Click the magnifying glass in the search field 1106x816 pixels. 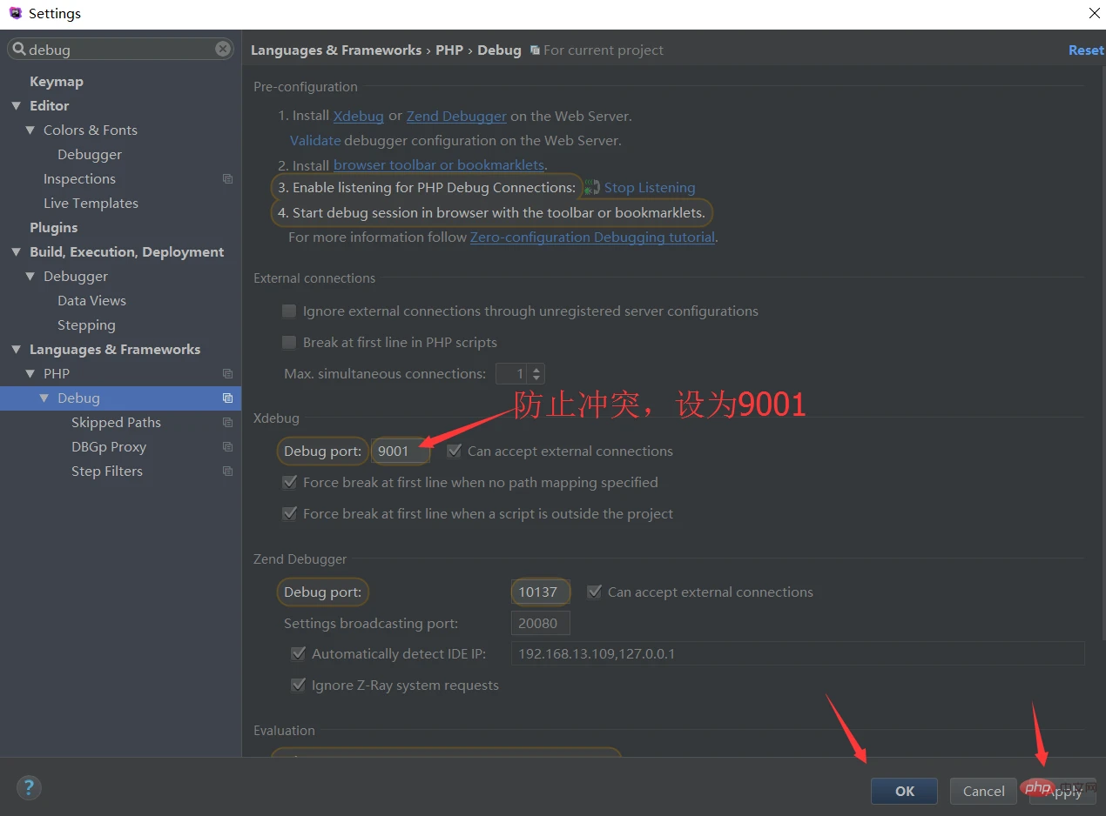click(19, 50)
